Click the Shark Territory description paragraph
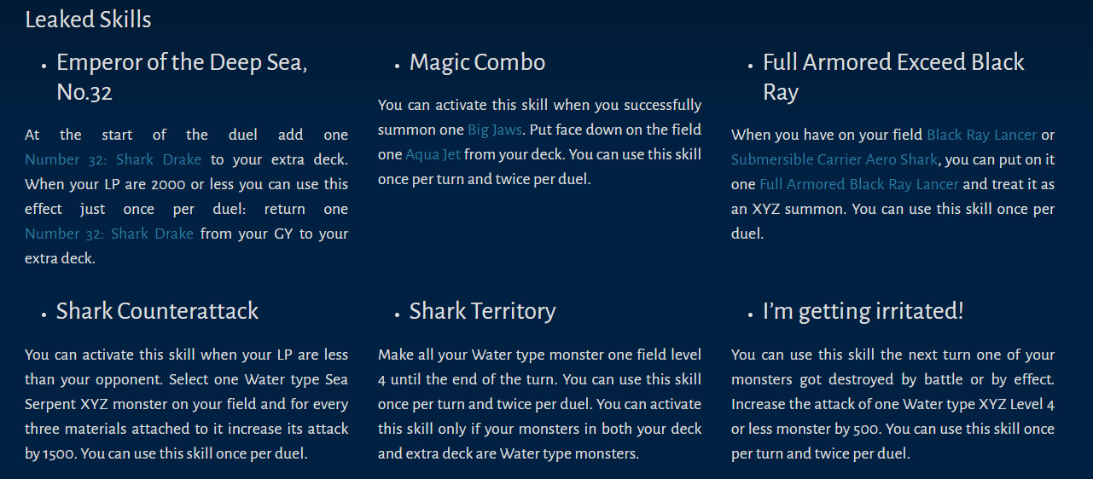The image size is (1093, 479). click(539, 404)
